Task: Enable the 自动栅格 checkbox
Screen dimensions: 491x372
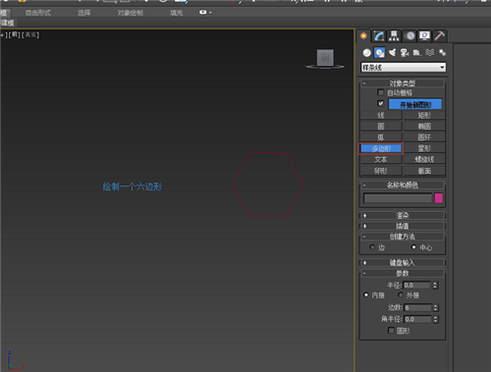Action: tap(380, 92)
